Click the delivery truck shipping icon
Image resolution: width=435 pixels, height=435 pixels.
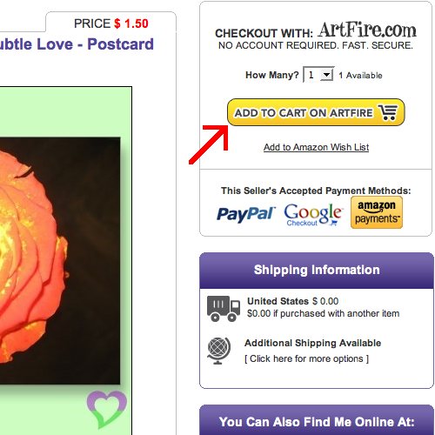(x=224, y=309)
